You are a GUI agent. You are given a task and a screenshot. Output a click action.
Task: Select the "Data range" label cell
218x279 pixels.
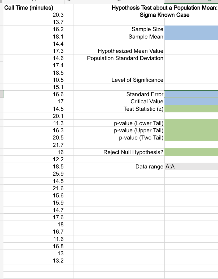pyautogui.click(x=119, y=167)
